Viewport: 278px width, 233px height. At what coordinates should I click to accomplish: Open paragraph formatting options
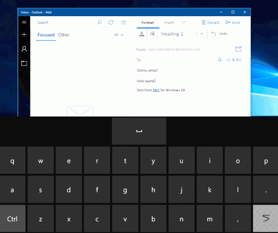tap(152, 34)
